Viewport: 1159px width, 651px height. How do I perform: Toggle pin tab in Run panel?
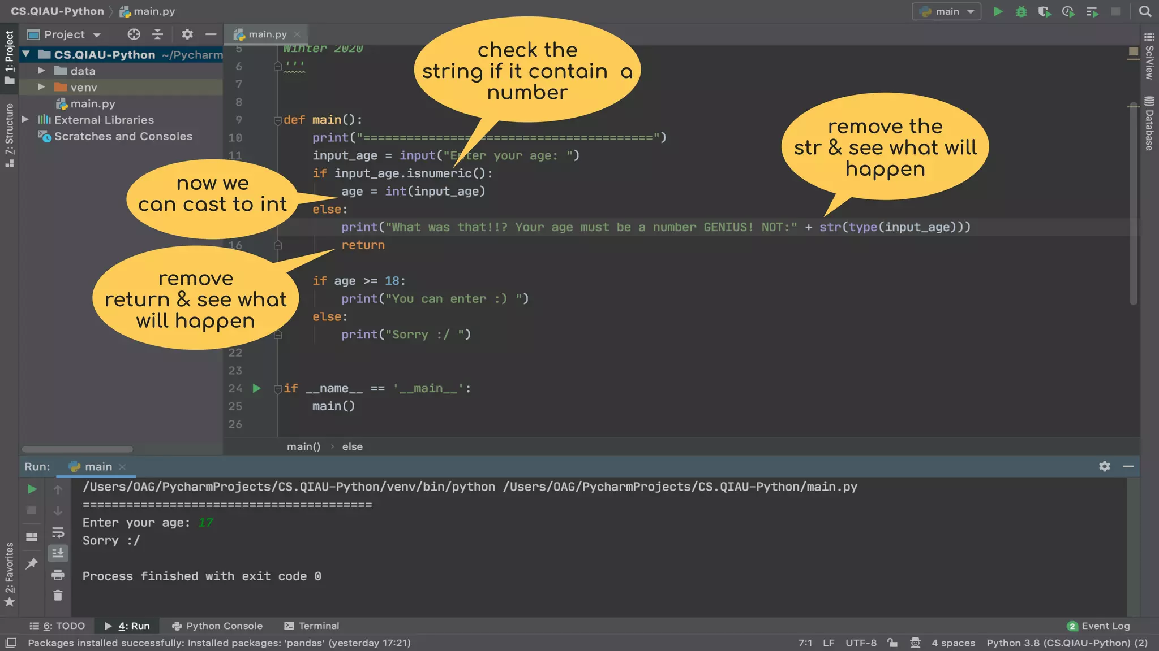(x=32, y=563)
